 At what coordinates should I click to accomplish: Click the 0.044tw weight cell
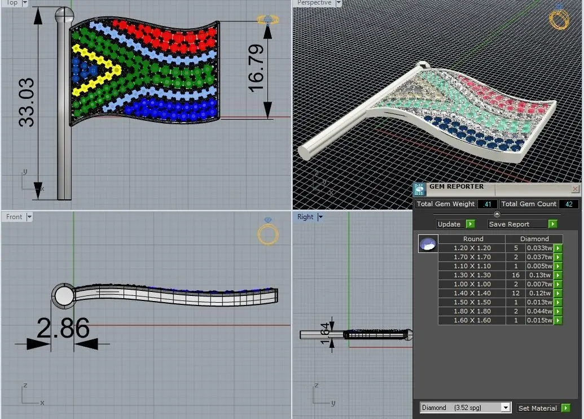click(539, 311)
